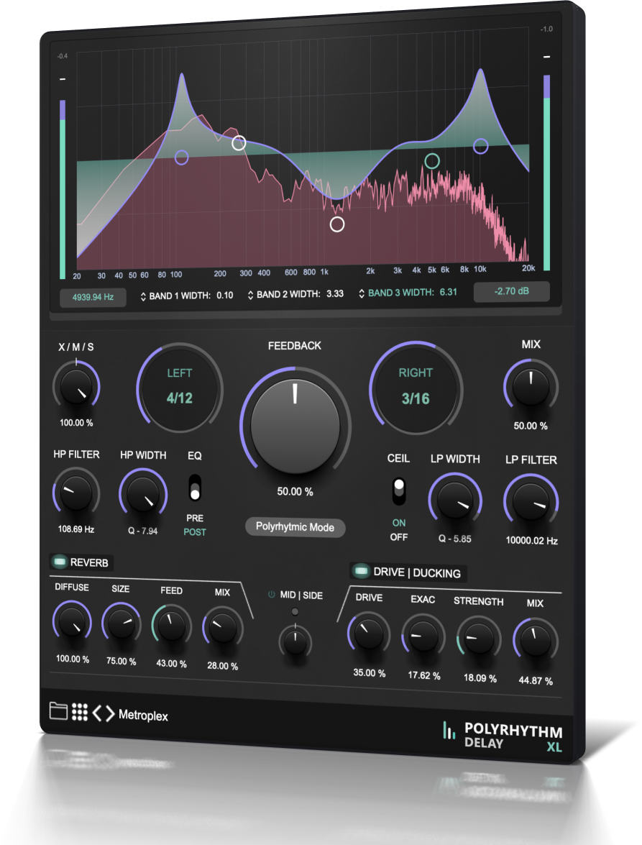This screenshot has height=845, width=642.
Task: Click the left input level meter
Action: (x=63, y=188)
